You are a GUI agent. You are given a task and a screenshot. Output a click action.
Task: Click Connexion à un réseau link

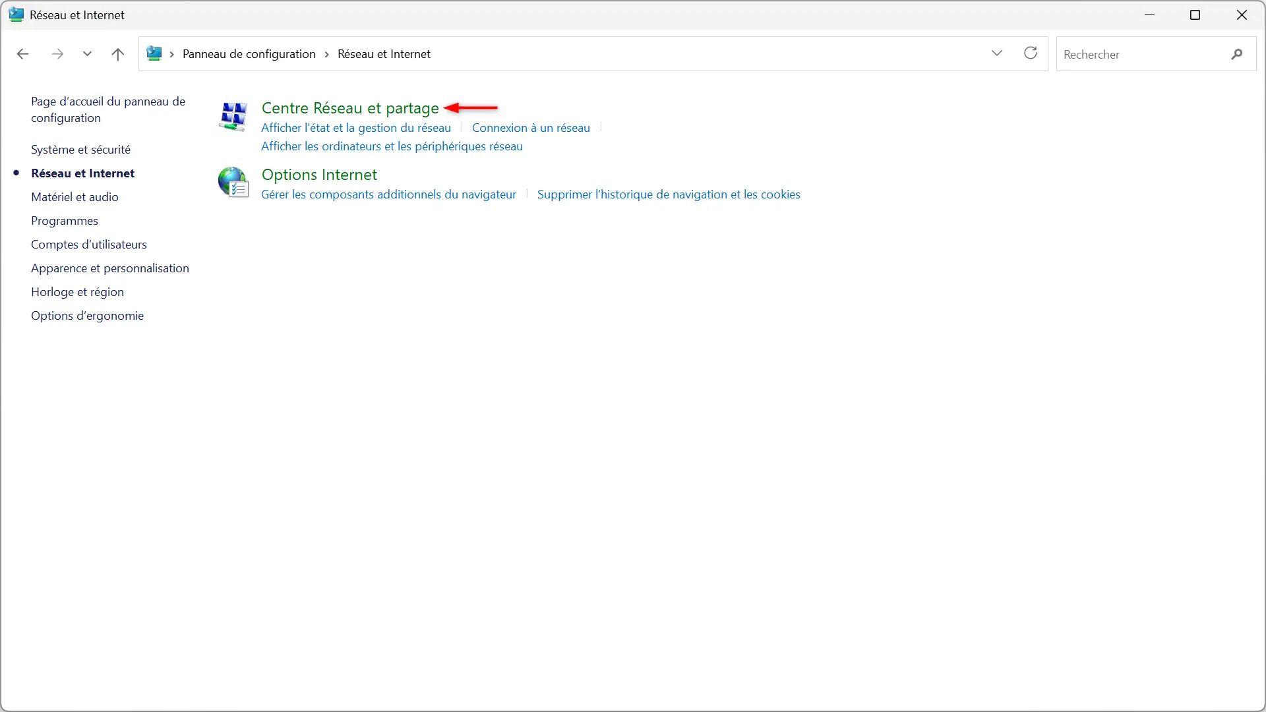(x=531, y=128)
